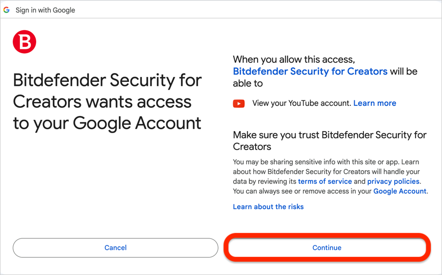Click the words able to under app name
The width and height of the screenshot is (442, 275).
(248, 83)
